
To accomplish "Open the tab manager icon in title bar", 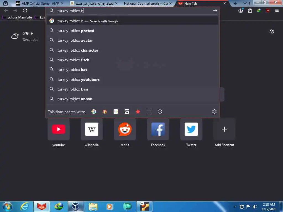I will [6, 3].
